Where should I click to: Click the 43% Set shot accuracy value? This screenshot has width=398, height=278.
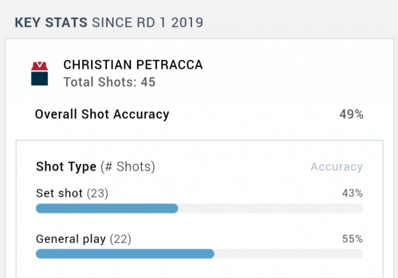tap(352, 194)
